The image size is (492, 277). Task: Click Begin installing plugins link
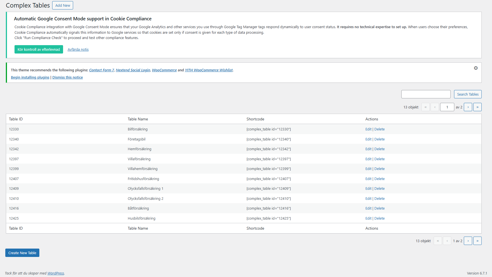point(30,77)
